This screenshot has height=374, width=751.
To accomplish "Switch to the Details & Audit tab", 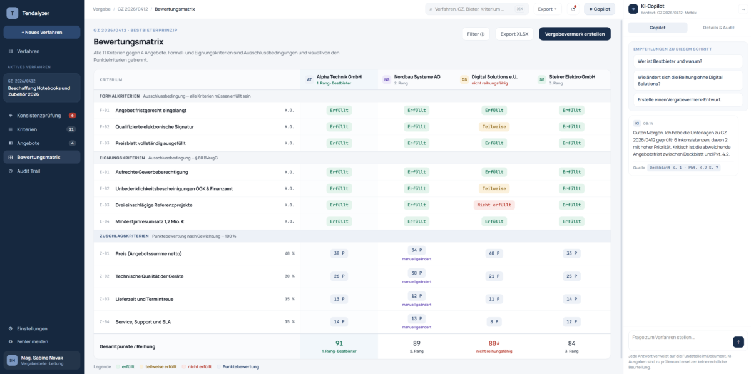I will [718, 28].
